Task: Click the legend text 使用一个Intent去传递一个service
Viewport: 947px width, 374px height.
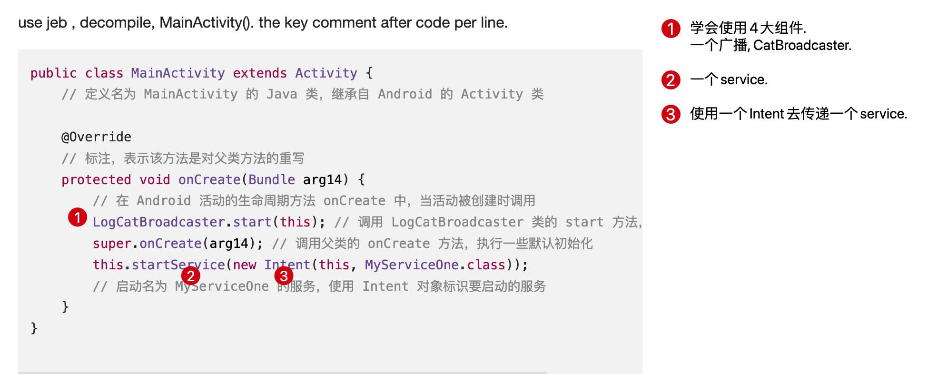Action: (799, 114)
